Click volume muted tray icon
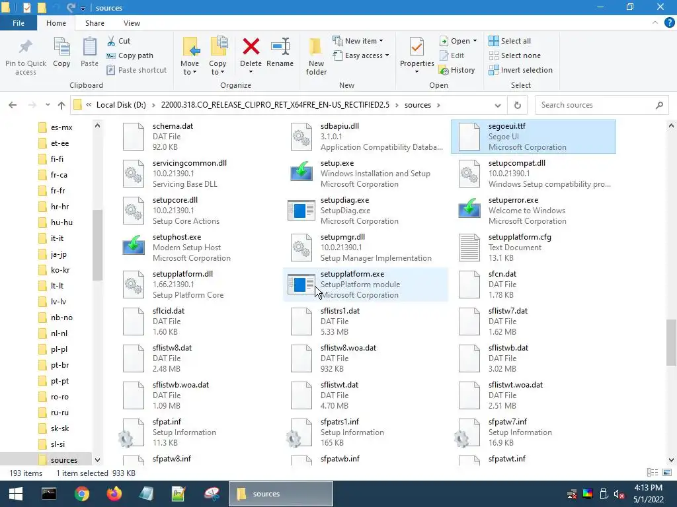This screenshot has width=677, height=507. point(619,494)
